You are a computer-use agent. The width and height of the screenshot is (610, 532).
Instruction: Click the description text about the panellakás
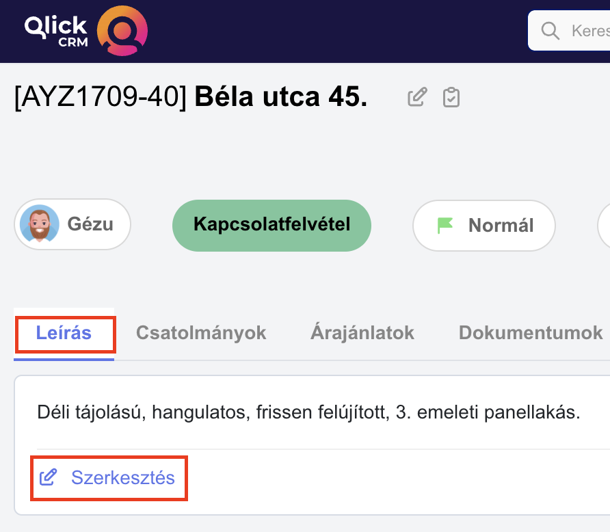308,412
